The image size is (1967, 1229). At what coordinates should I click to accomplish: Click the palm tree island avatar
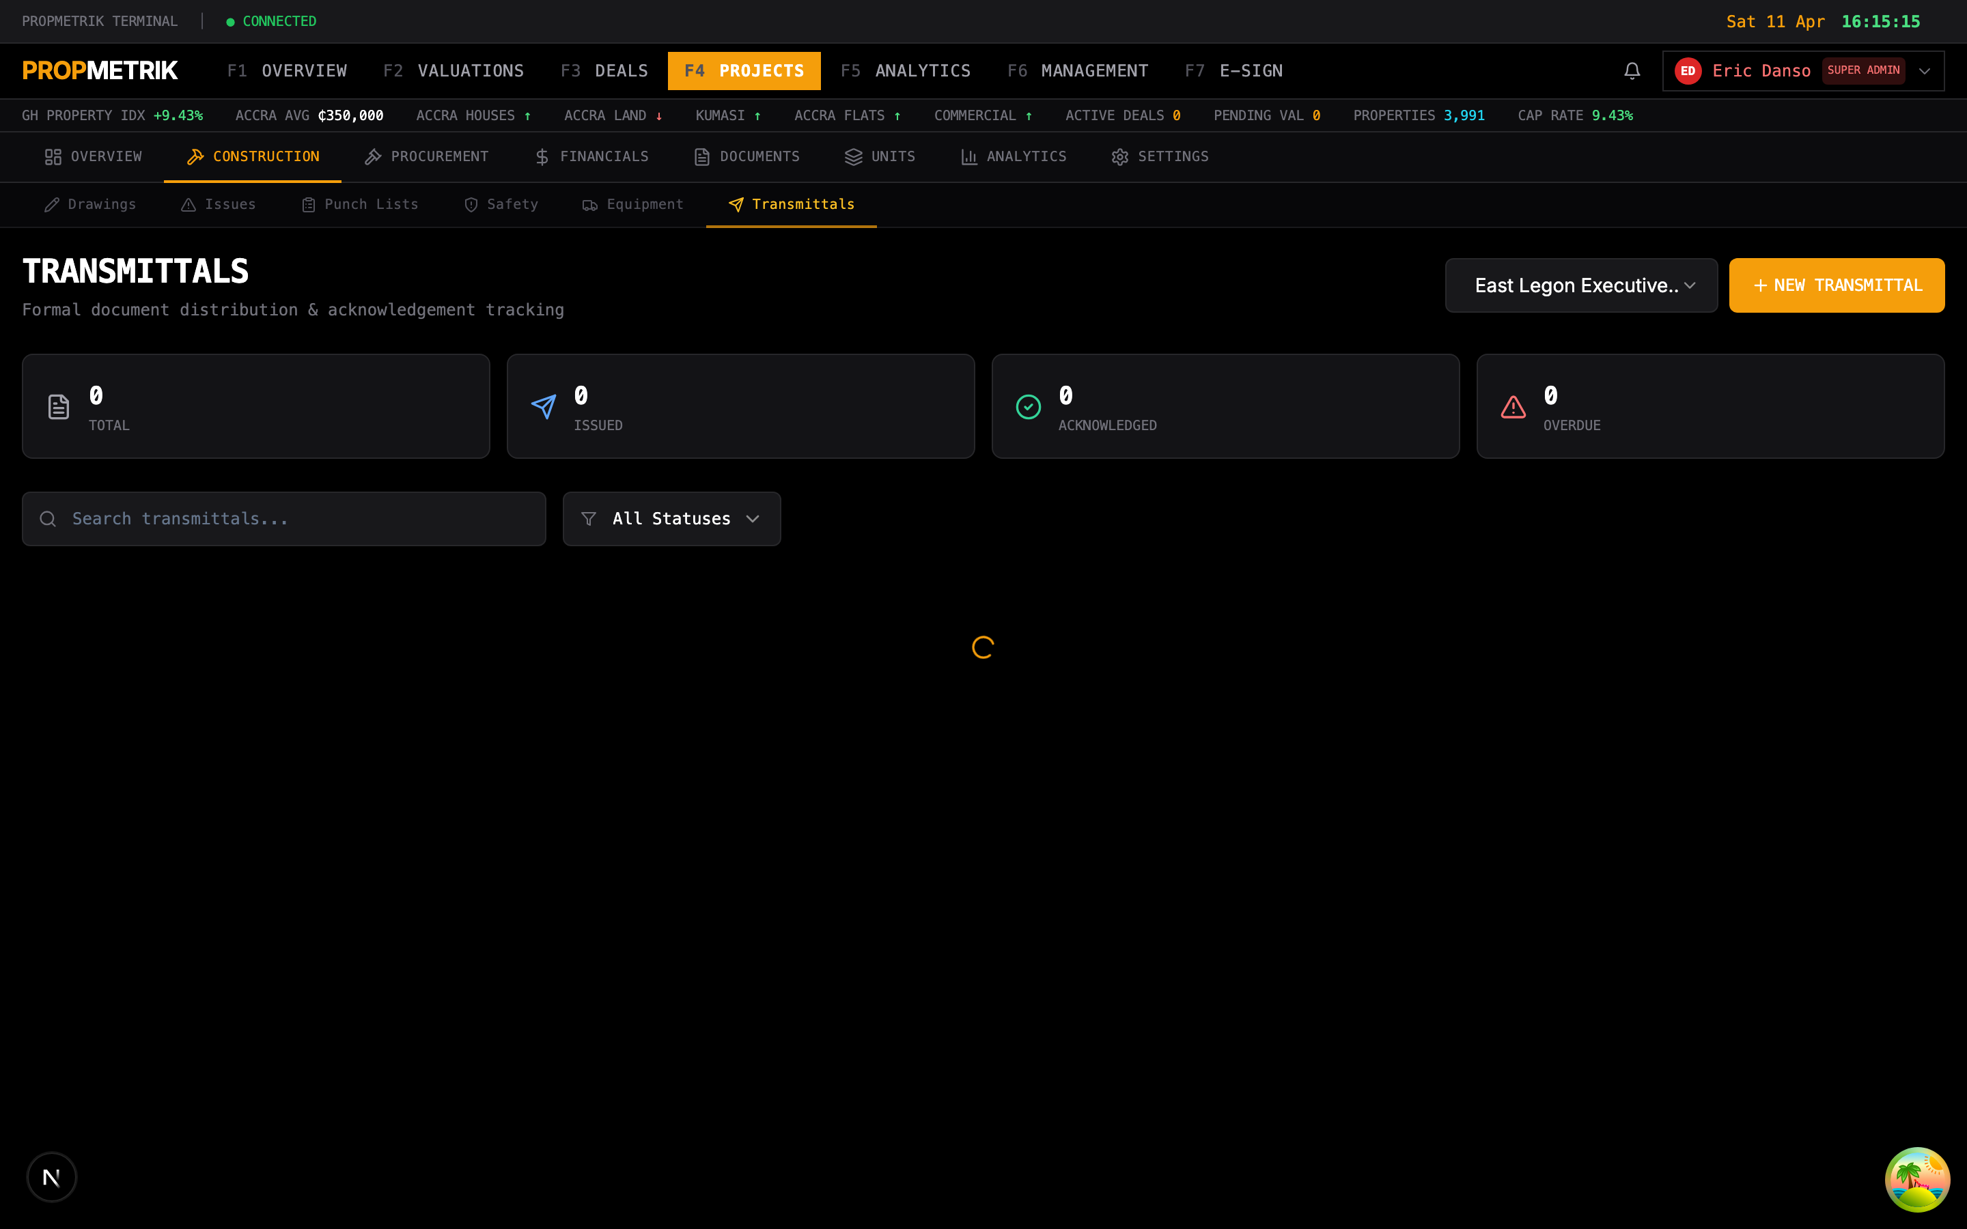click(x=1917, y=1179)
